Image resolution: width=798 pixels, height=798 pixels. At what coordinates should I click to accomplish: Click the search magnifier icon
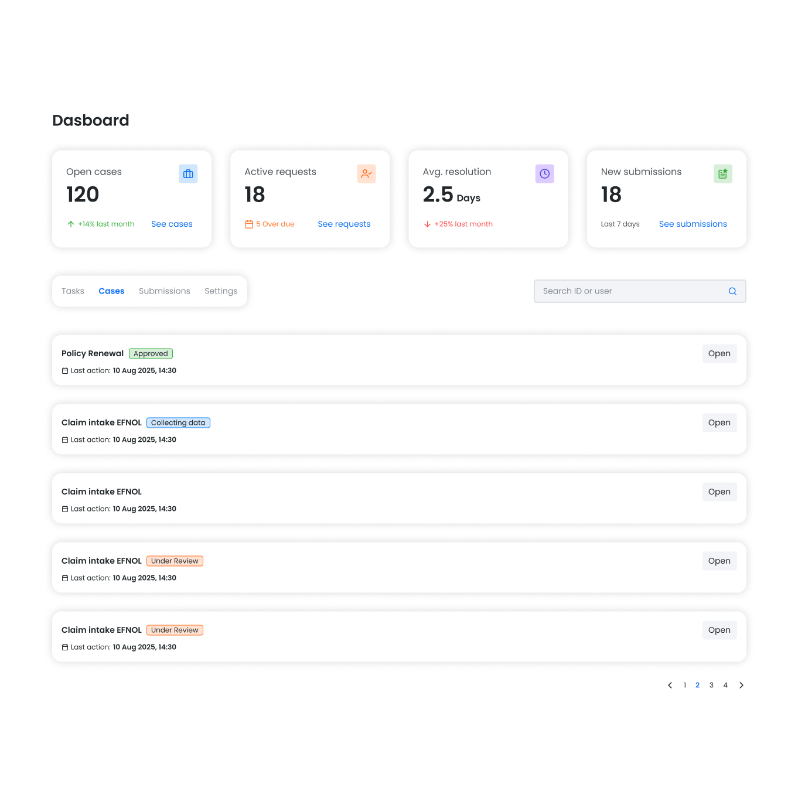[x=732, y=291]
